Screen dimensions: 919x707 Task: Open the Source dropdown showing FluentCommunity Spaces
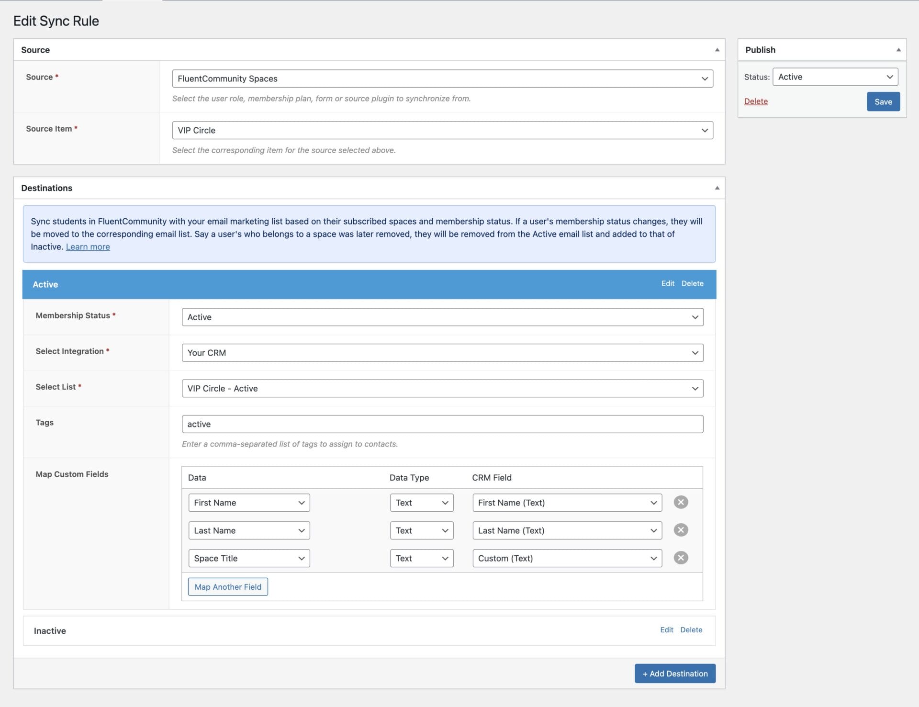(442, 79)
